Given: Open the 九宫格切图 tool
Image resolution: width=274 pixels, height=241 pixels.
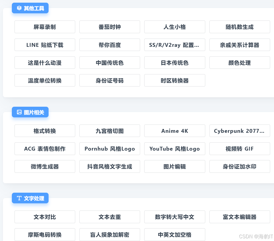Looking at the screenshot, I should pyautogui.click(x=110, y=131).
